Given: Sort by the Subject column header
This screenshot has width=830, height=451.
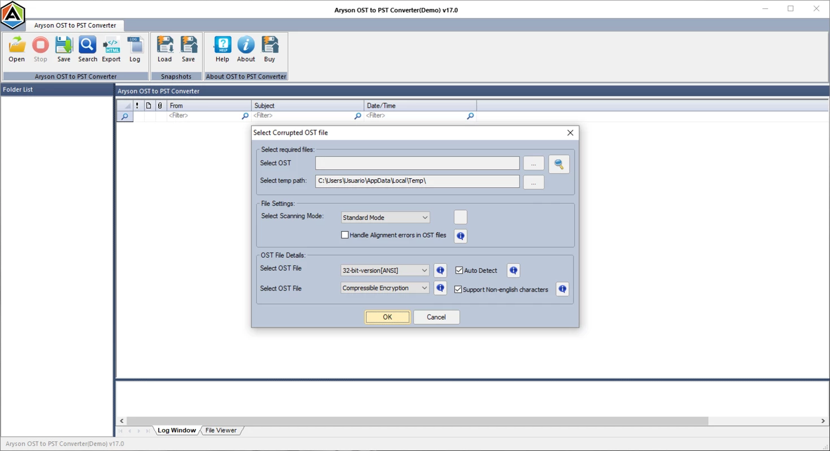Looking at the screenshot, I should 308,105.
